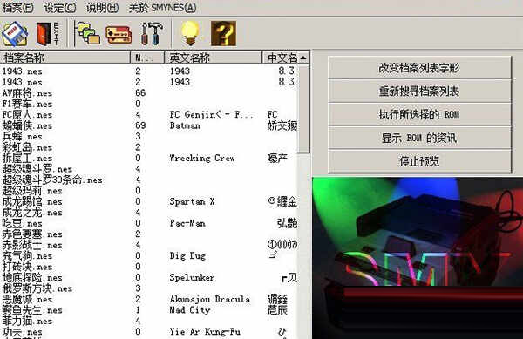Screen dimensions: 523x339
Task: Click the file list vertical scrollbar thumb
Action: [303, 109]
